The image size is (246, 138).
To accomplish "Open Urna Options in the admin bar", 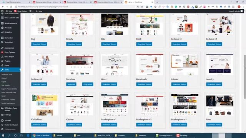I will [21, 11].
